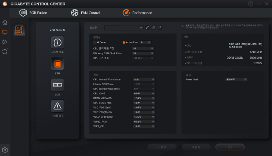Open the Home icon in the sidebar
The image size is (272, 156).
[x=5, y=22]
